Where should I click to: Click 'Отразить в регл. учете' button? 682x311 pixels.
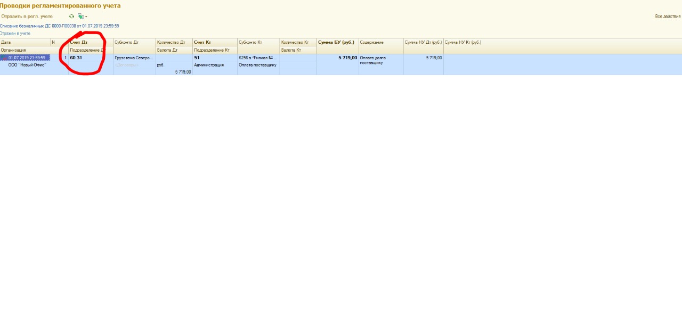pos(27,17)
